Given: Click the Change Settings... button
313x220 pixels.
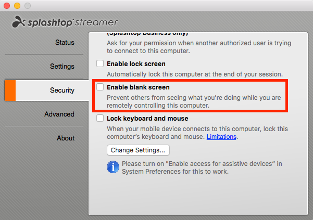Looking at the screenshot, I should coord(138,150).
